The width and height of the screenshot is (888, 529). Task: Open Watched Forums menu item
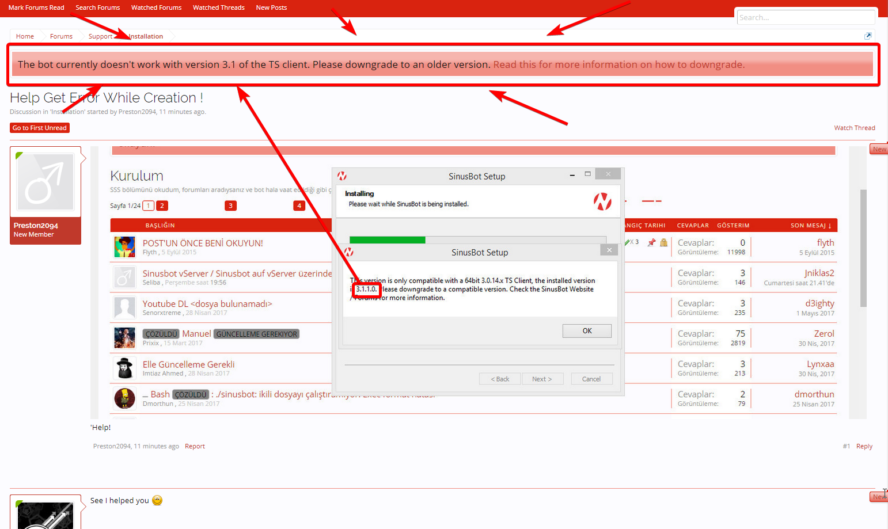click(156, 7)
